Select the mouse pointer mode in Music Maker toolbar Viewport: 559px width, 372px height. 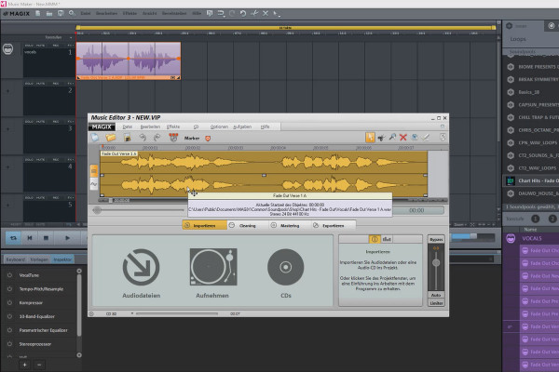(277, 14)
